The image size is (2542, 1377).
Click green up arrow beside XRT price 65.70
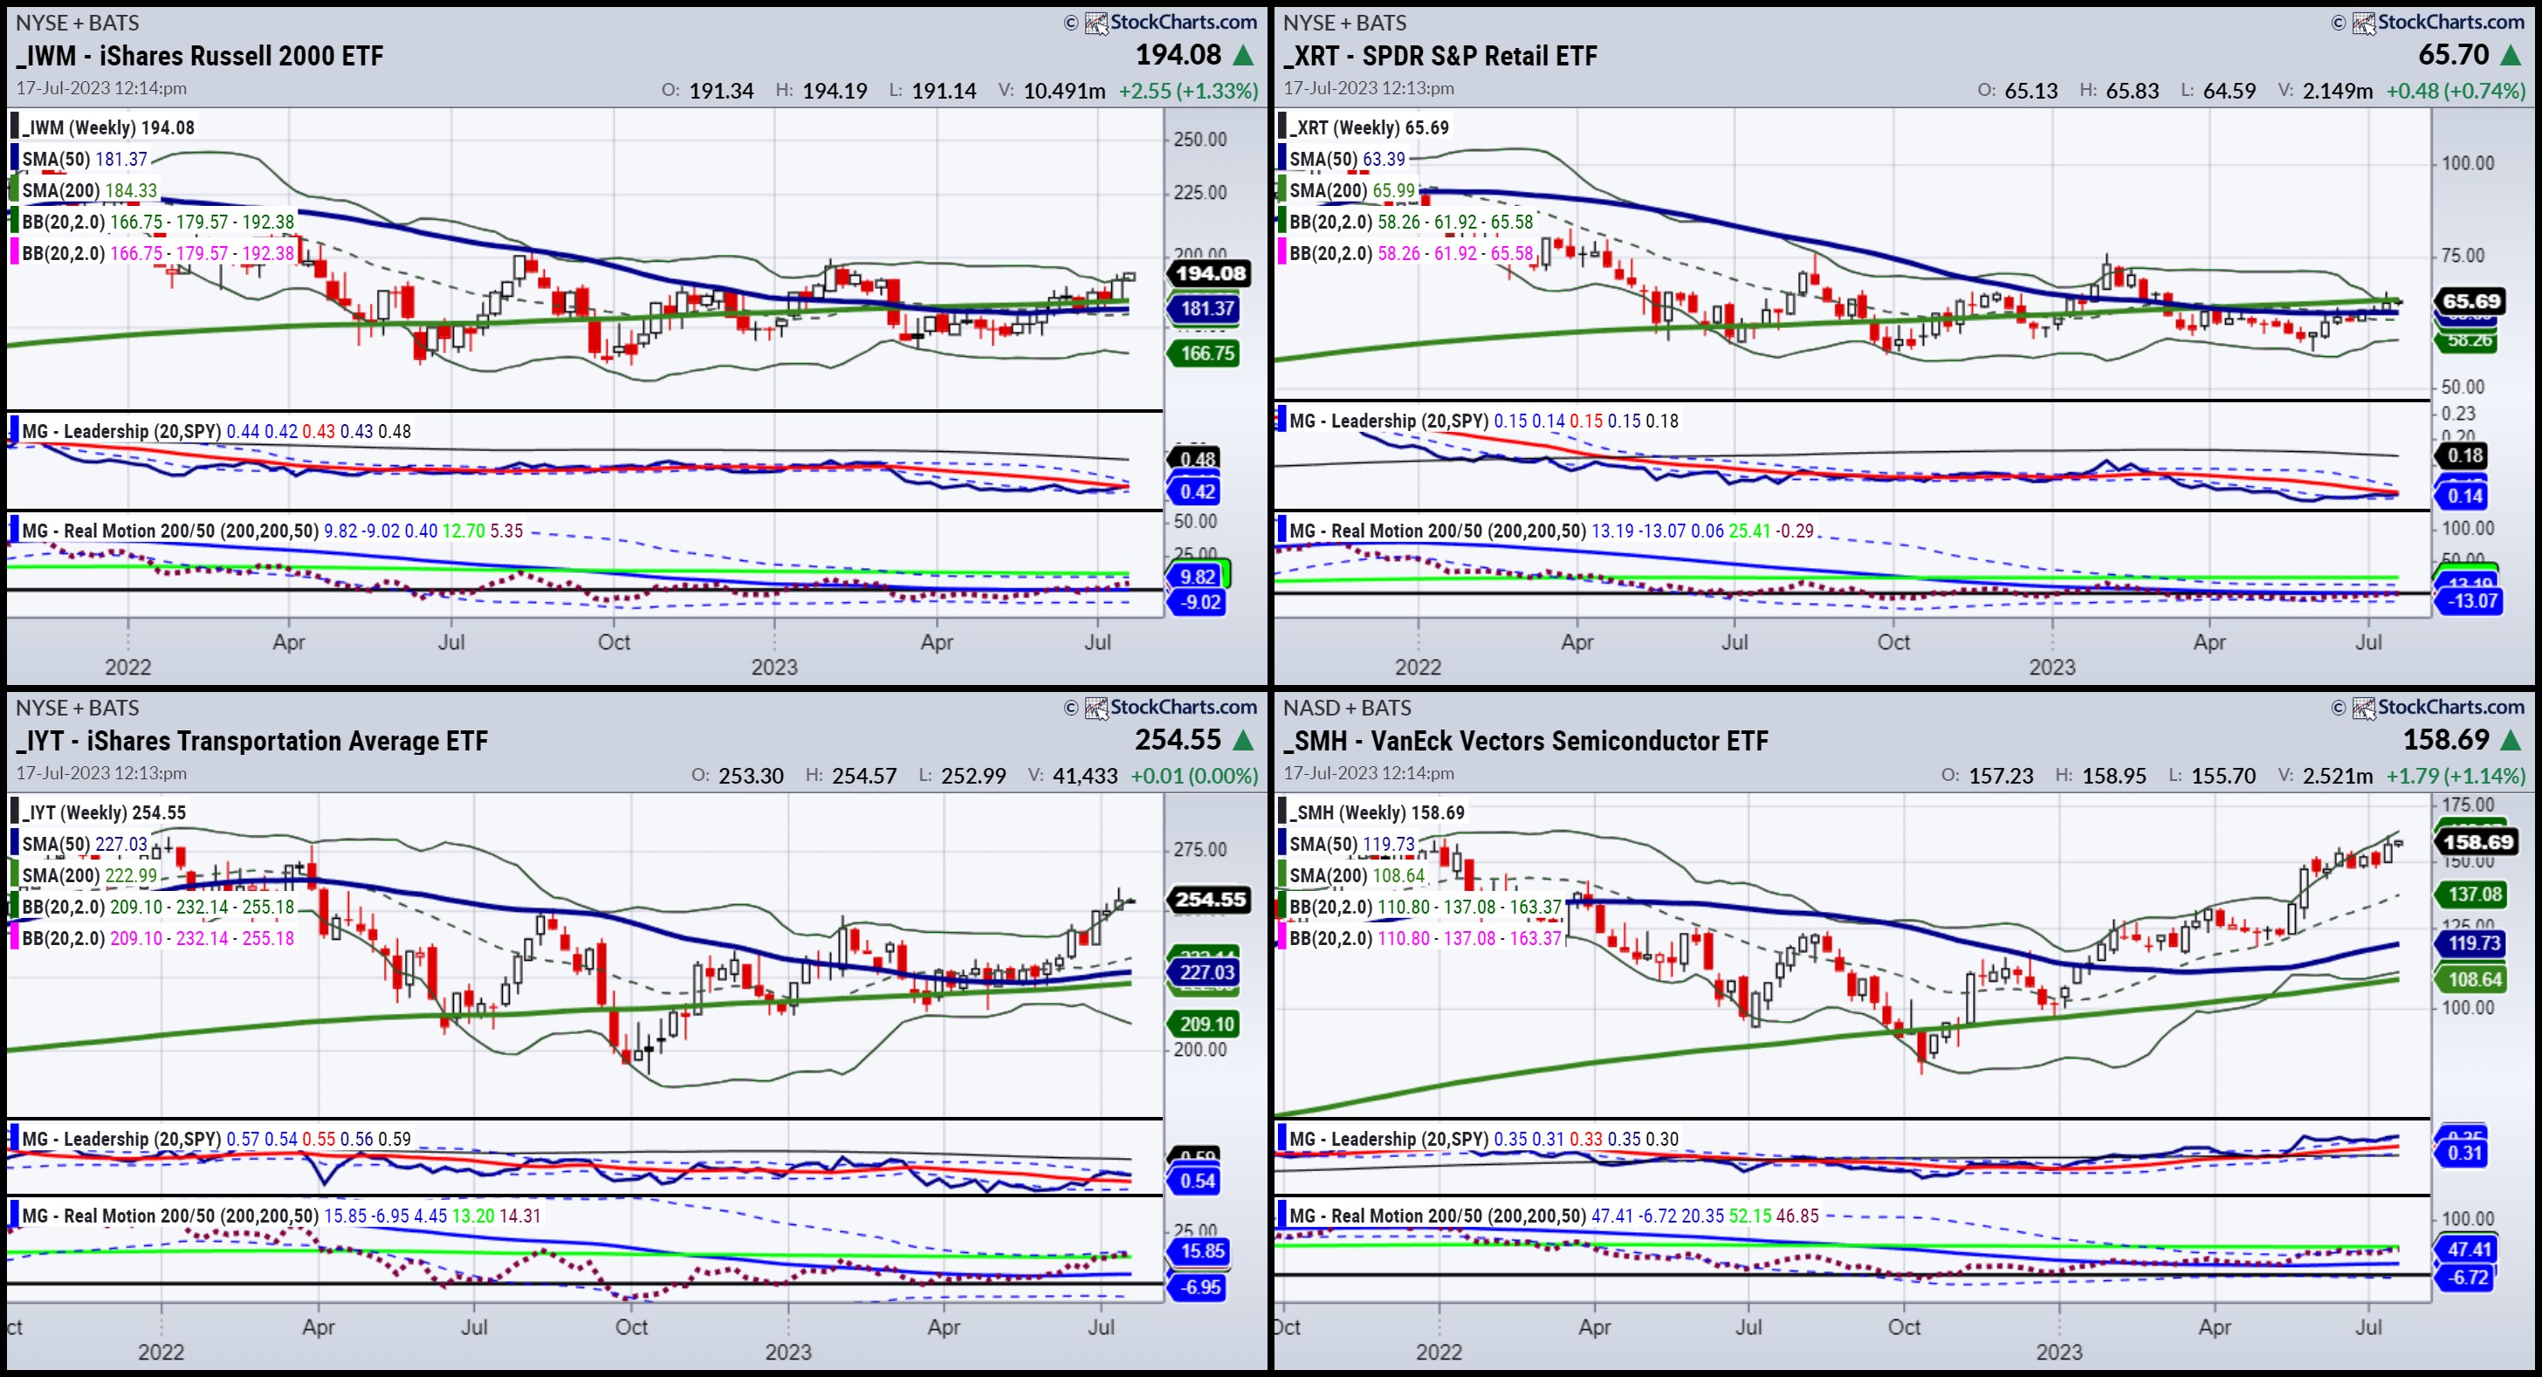pos(2511,56)
